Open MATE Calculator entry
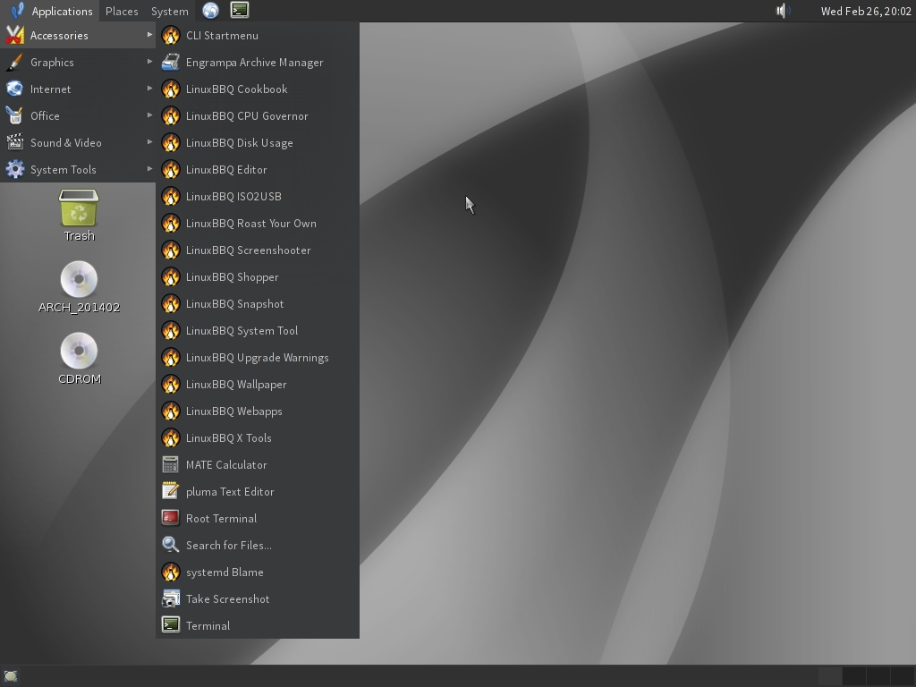The height and width of the screenshot is (687, 916). point(258,465)
